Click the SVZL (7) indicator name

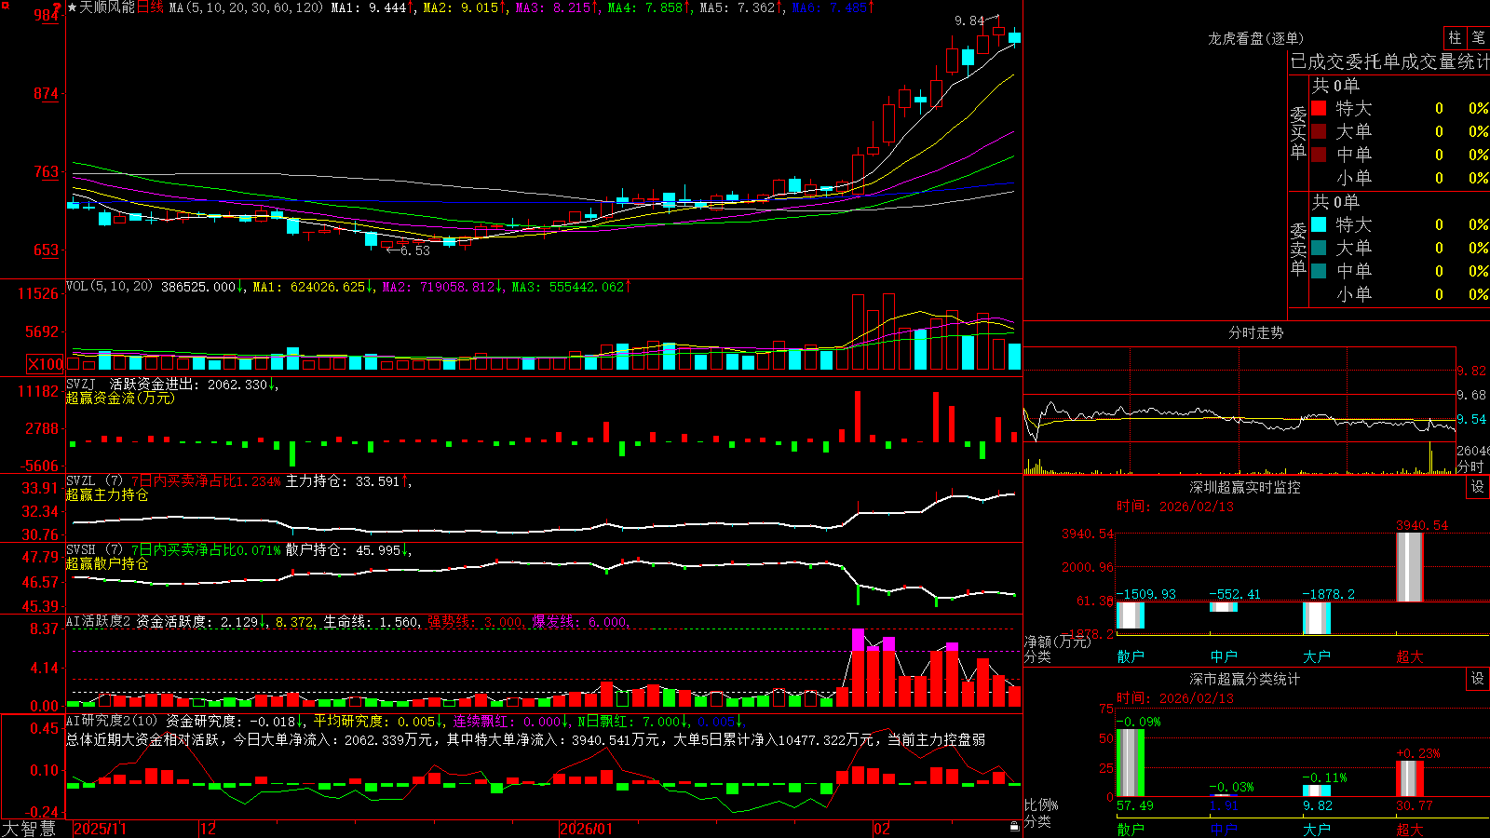94,481
